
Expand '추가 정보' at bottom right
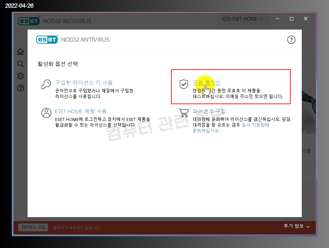click(x=297, y=226)
